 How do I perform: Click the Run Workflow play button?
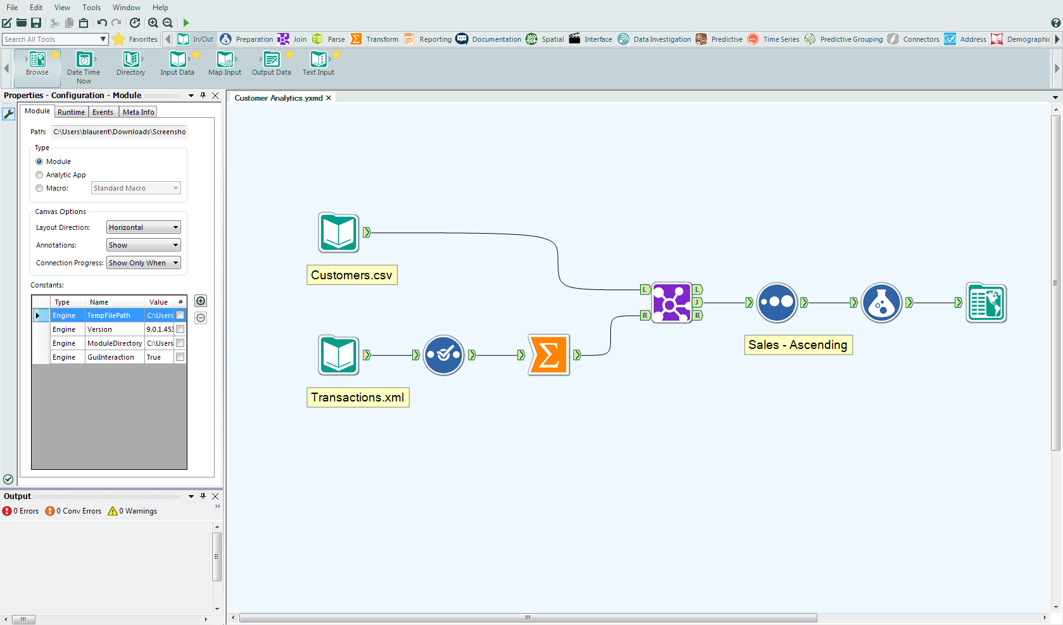coord(186,23)
